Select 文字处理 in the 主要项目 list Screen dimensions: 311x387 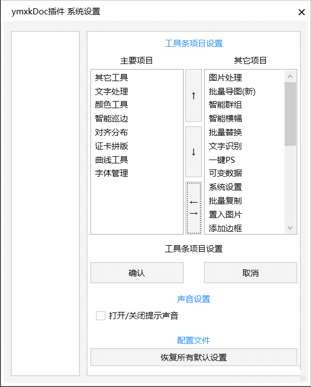111,92
